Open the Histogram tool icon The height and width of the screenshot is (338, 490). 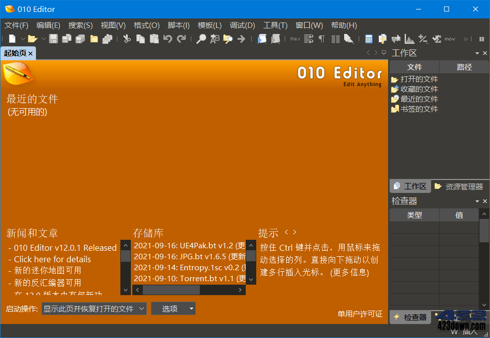click(x=409, y=38)
